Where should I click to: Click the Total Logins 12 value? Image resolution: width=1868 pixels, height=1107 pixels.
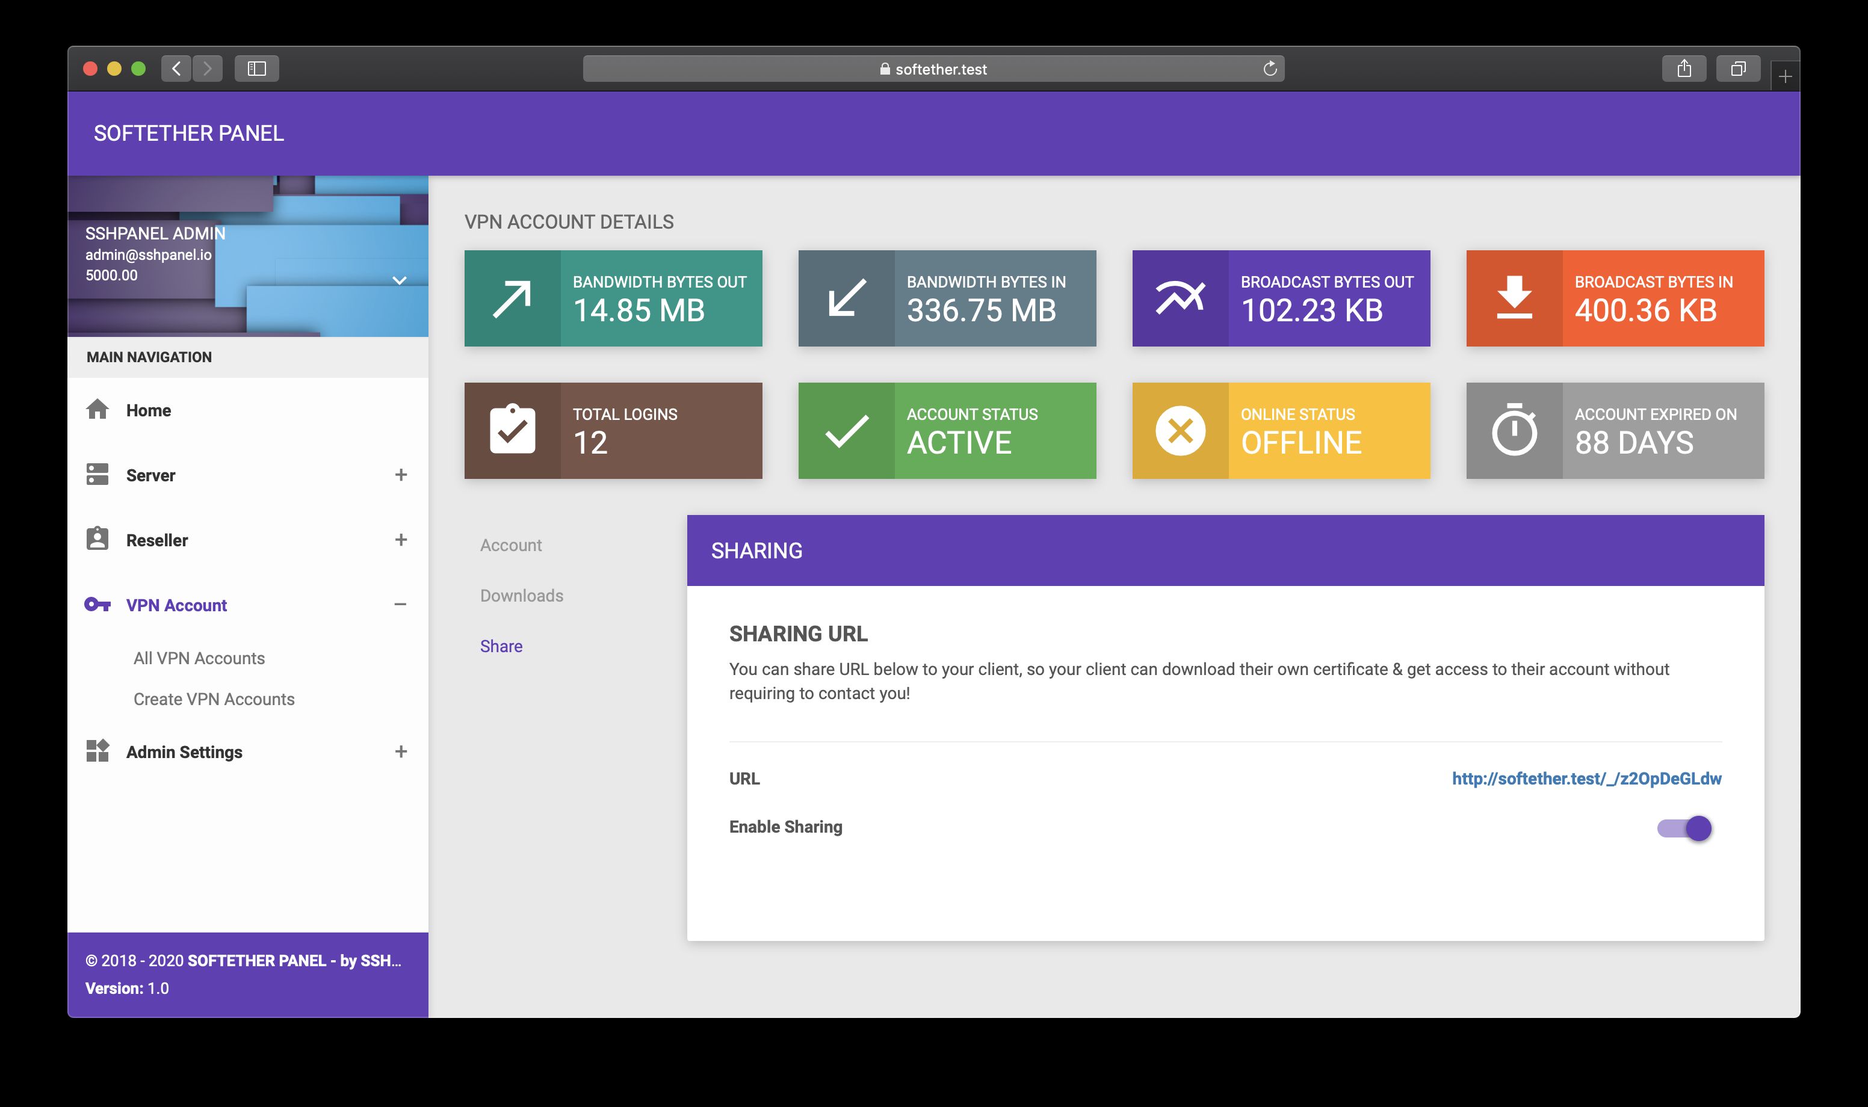[590, 443]
